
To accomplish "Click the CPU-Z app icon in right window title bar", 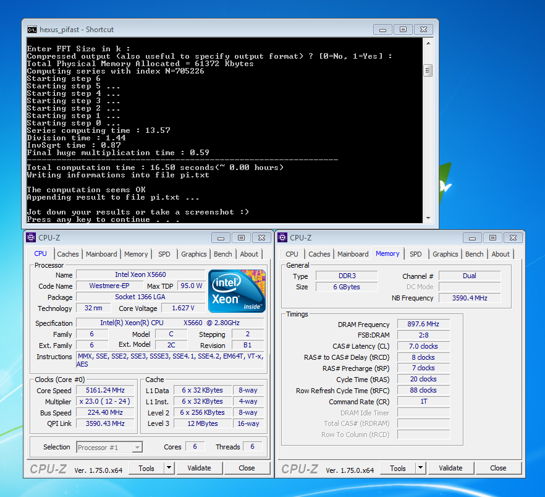I will point(282,237).
